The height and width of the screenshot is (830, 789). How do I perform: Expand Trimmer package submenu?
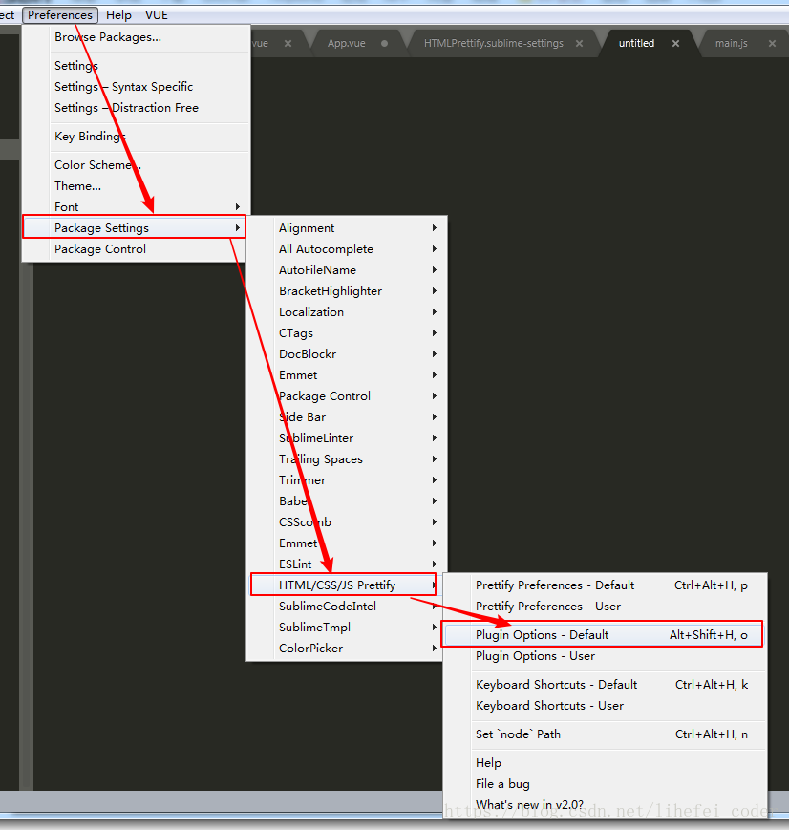coord(347,480)
